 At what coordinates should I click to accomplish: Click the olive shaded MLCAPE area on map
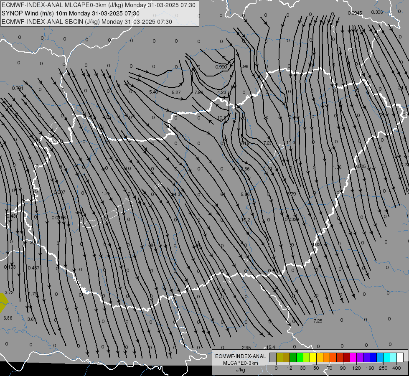click(x=3, y=302)
